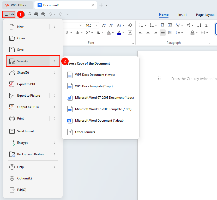Save as WPS Docs Template (*.wpt)
This screenshot has height=200, width=217.
100,86
